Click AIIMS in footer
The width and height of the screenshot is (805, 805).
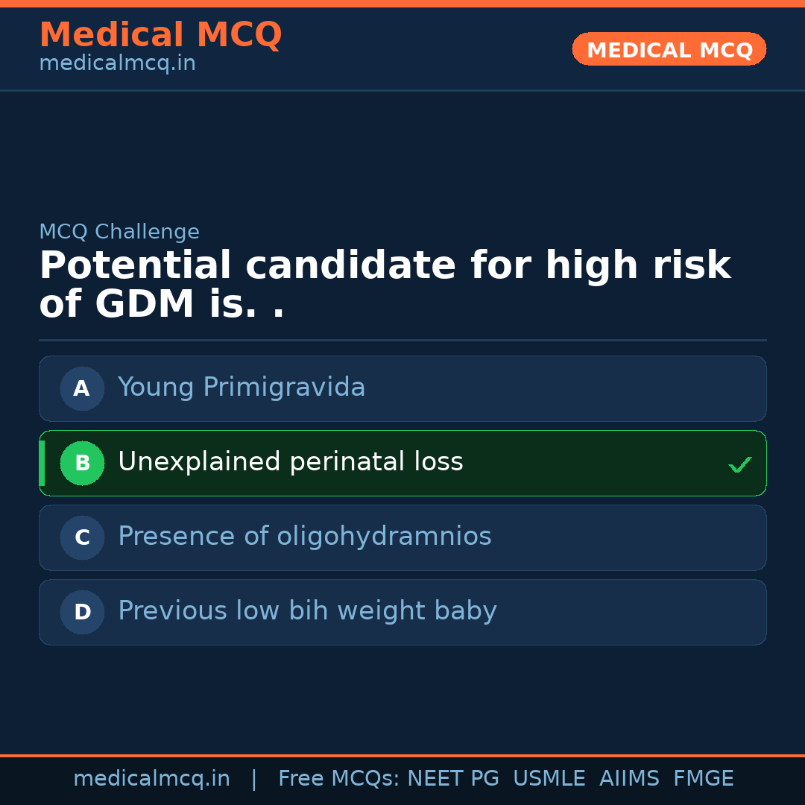[x=629, y=779]
